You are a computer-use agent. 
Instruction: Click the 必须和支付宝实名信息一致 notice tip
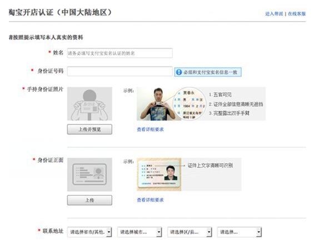click(208, 72)
